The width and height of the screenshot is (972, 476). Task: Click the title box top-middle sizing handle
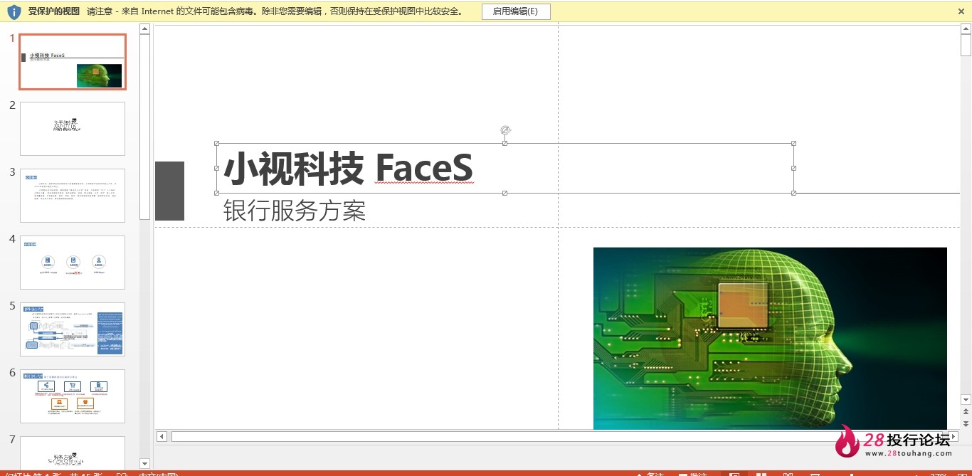[505, 143]
